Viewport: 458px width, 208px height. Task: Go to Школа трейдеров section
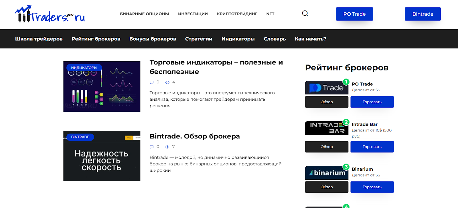click(x=39, y=39)
